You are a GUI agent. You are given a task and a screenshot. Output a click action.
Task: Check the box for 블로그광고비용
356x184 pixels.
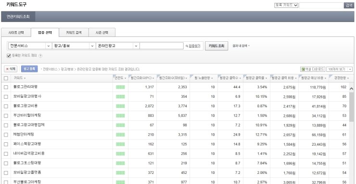tap(6, 106)
